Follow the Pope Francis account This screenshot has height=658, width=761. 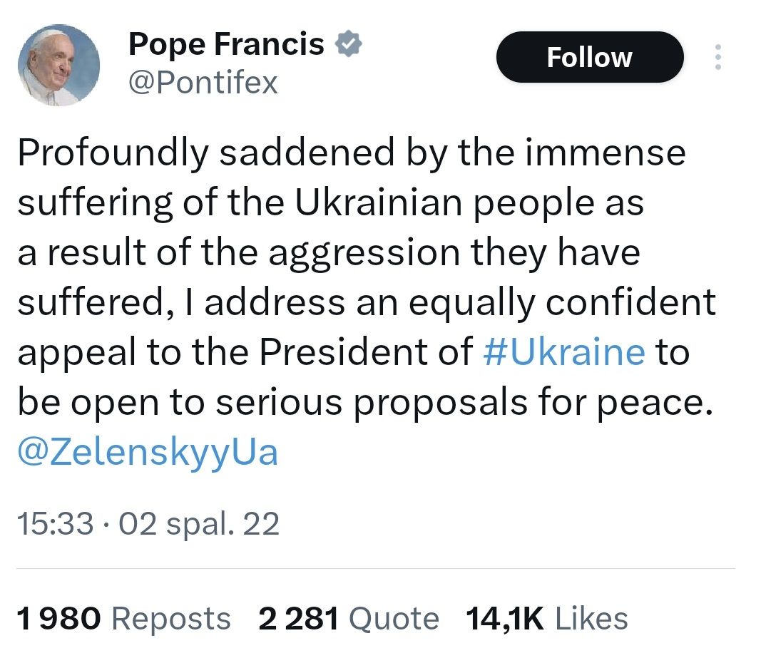tap(589, 57)
